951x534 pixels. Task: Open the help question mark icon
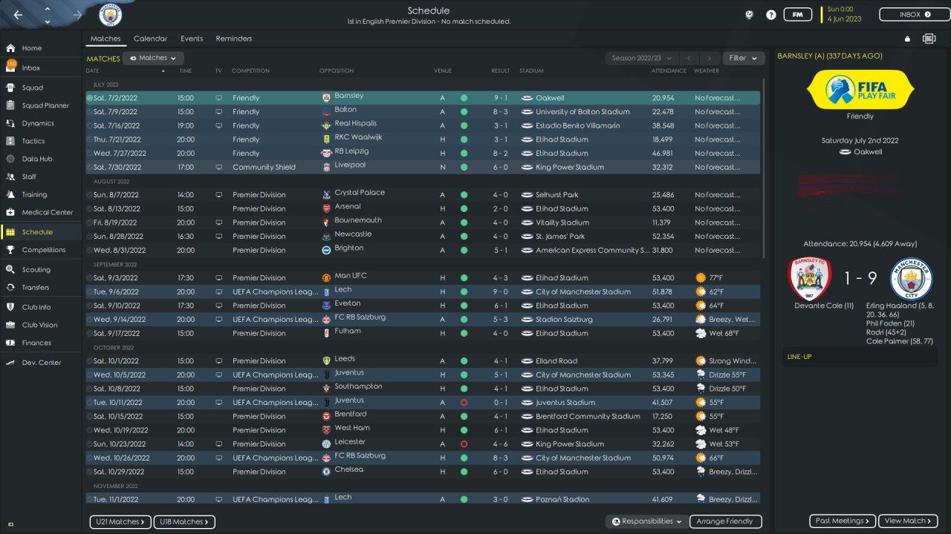click(771, 15)
